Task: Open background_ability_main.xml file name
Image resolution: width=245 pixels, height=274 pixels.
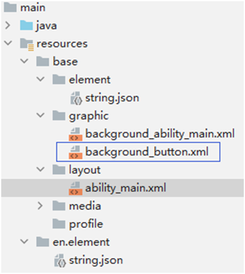Action: (x=160, y=134)
